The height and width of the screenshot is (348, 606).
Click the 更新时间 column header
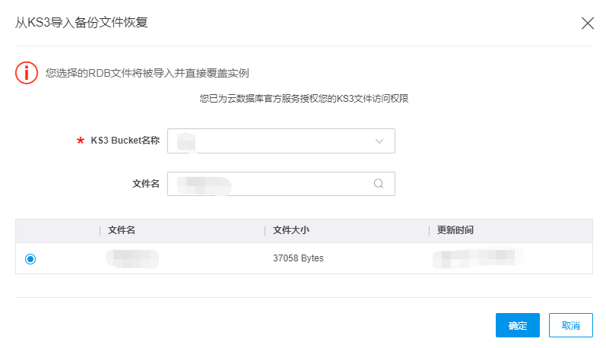click(455, 230)
